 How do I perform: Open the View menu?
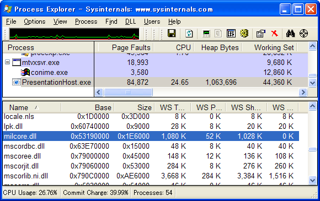pyautogui.click(x=60, y=21)
